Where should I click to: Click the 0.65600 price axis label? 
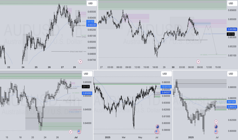click(x=232, y=10)
